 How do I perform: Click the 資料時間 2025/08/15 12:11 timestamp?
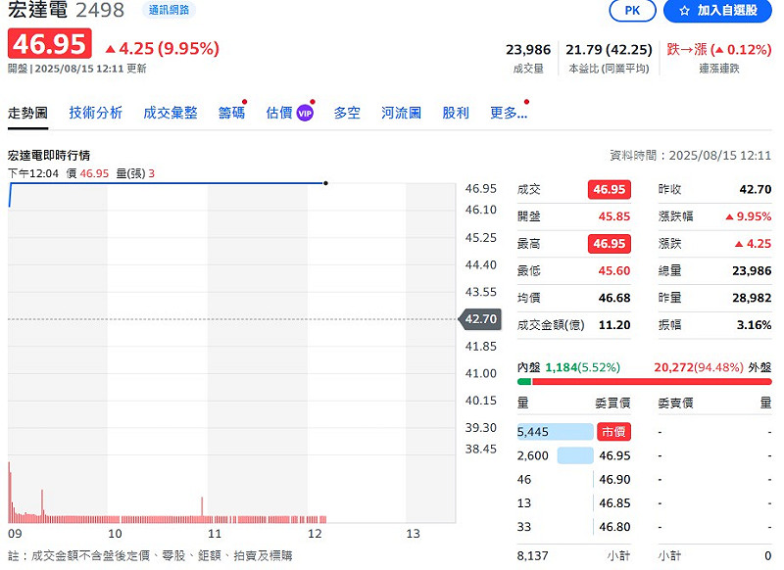tap(690, 156)
